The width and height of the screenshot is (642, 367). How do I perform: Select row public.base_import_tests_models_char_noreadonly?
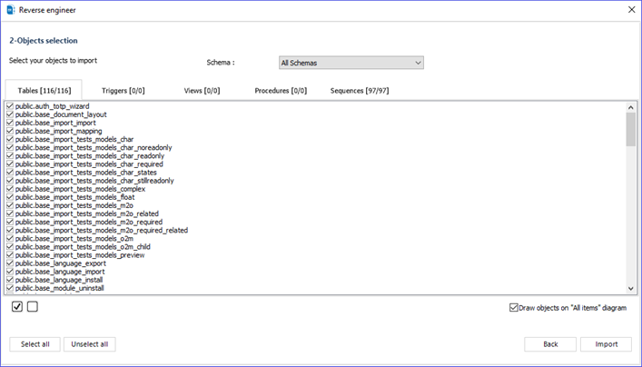click(94, 147)
